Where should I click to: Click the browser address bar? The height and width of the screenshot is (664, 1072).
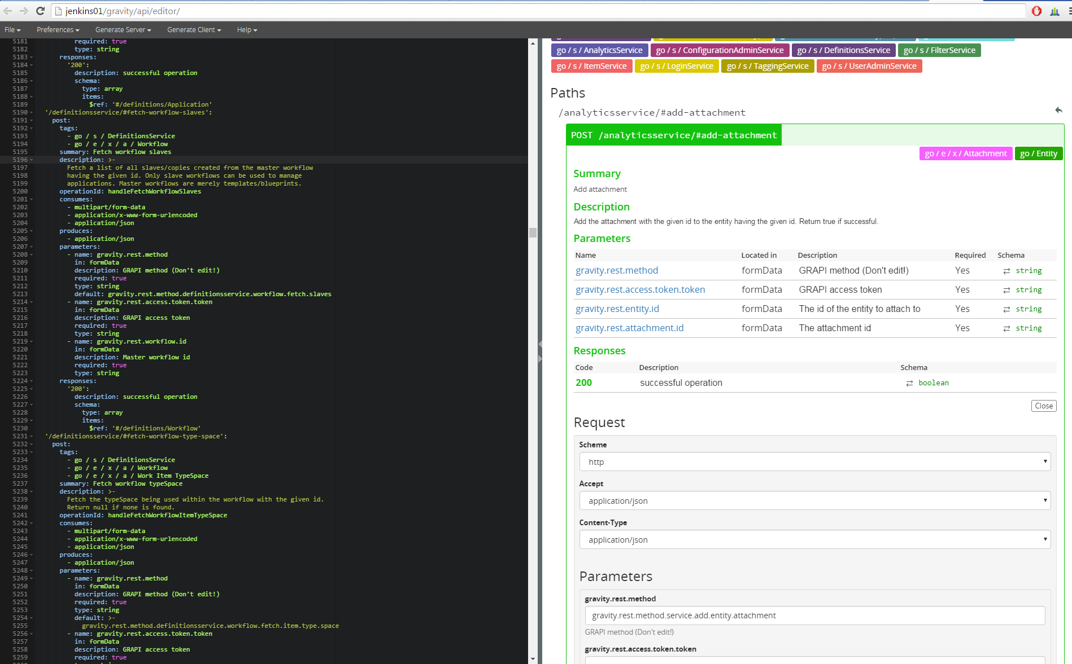pyautogui.click(x=538, y=11)
